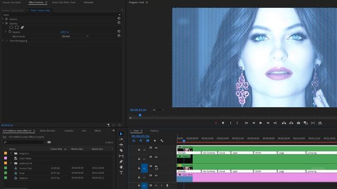Open Blend Mode dropdown showing Normal
The image size is (337, 189).
(75, 36)
